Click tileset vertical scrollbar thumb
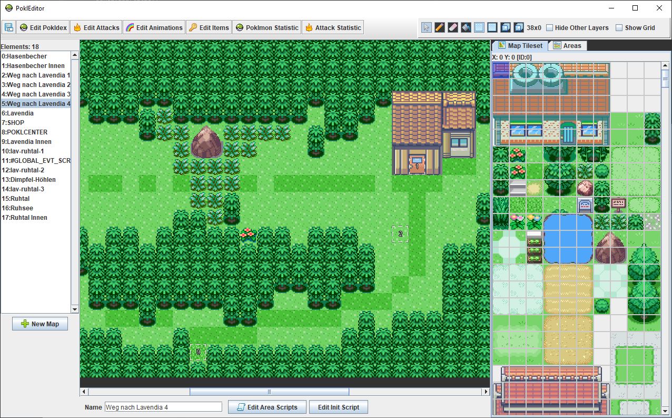 click(666, 78)
